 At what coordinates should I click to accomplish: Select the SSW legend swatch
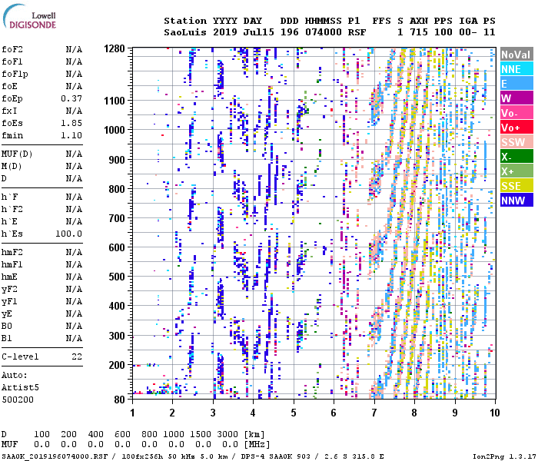pyautogui.click(x=516, y=141)
